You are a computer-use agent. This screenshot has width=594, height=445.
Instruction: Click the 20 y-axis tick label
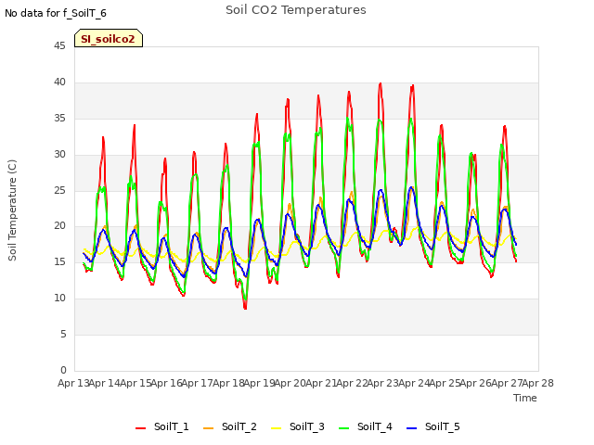pyautogui.click(x=59, y=225)
